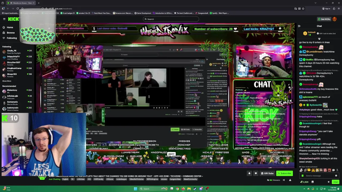342x192 pixels.
Task: Open Game Development bookmark
Action: coord(143,13)
